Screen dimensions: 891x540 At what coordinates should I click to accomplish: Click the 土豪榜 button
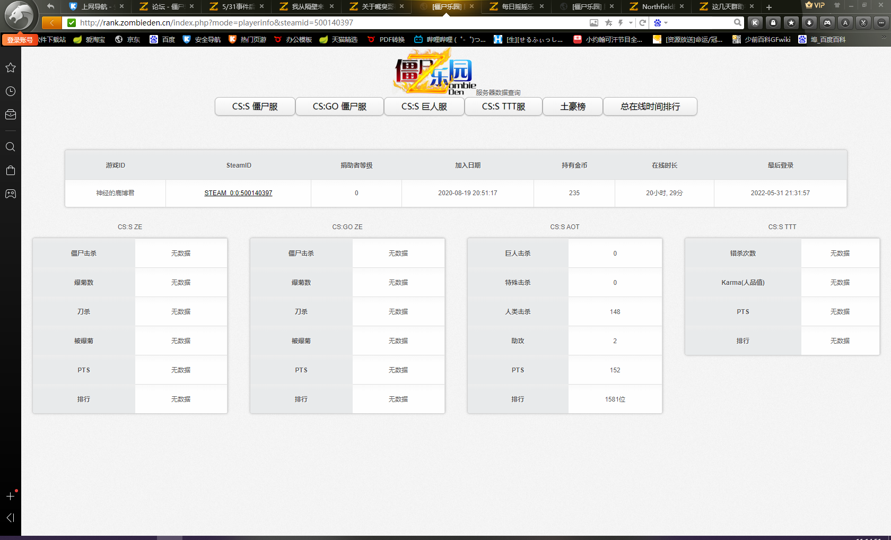coord(573,107)
